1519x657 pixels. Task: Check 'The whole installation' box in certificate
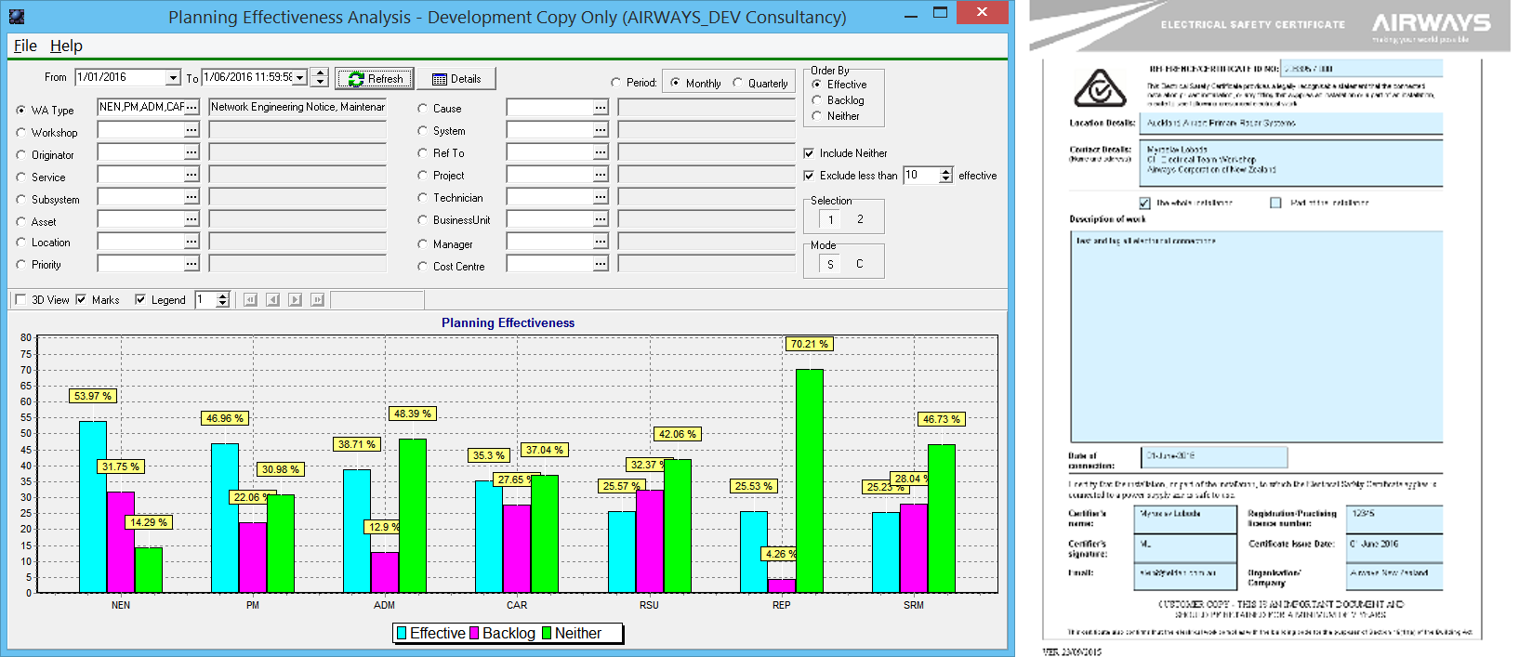pyautogui.click(x=1144, y=203)
